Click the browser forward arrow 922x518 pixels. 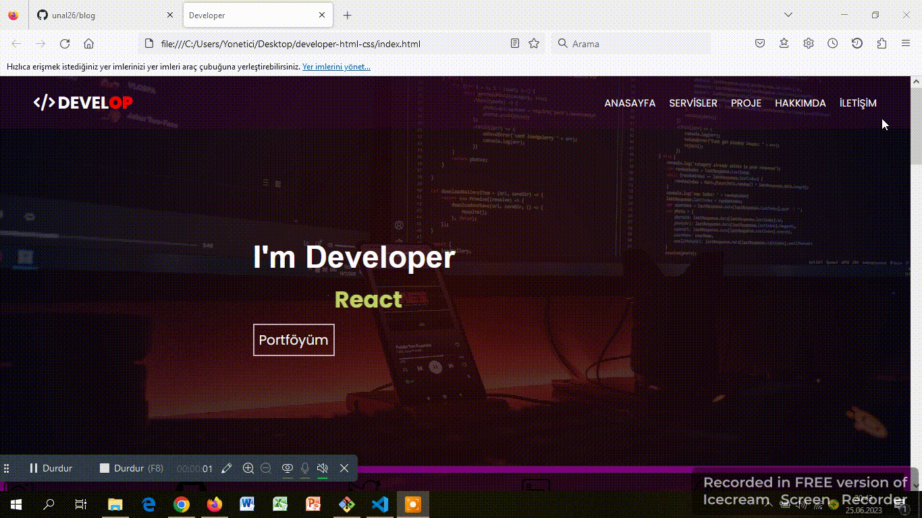40,44
